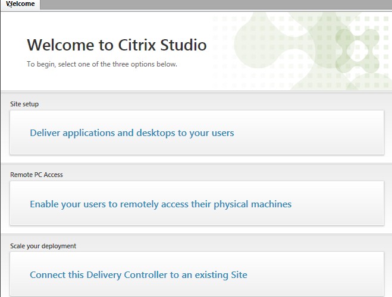Click the 'Remote PC Access' section label

(36, 175)
